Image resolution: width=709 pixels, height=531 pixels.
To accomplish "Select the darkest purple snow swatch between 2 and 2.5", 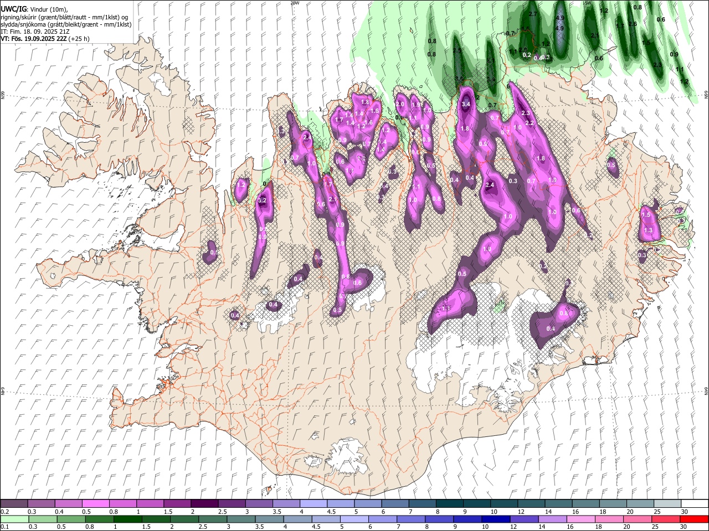I will pyautogui.click(x=204, y=503).
